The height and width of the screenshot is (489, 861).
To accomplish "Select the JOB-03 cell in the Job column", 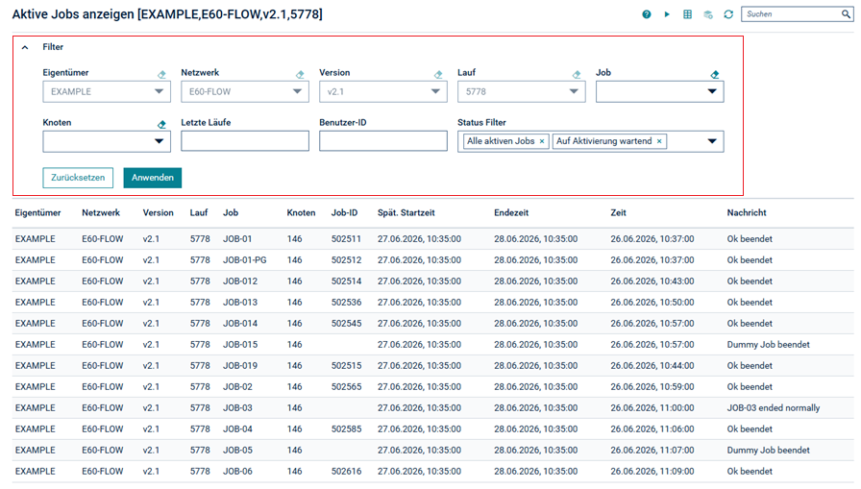I will coord(237,408).
